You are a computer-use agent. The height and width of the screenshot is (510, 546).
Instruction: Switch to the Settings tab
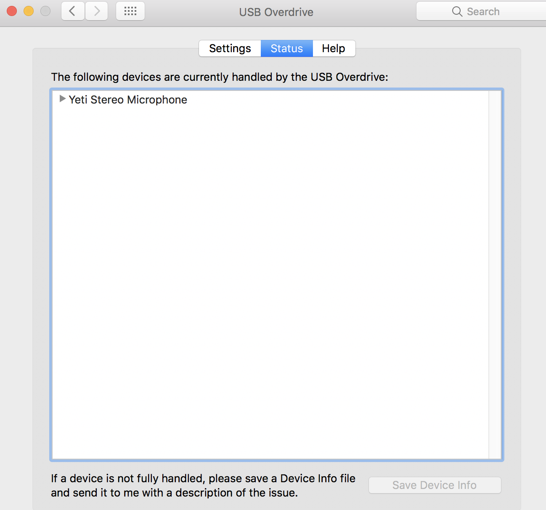click(x=230, y=48)
